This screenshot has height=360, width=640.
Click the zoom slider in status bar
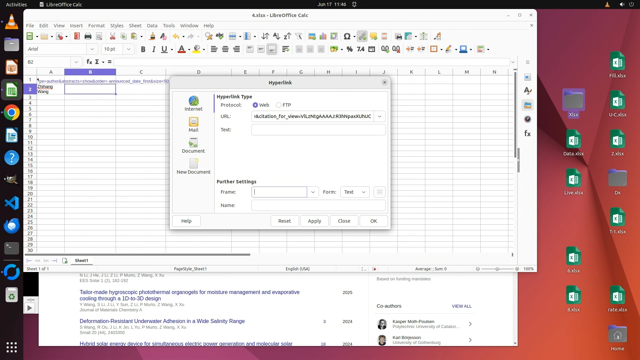pos(497,269)
